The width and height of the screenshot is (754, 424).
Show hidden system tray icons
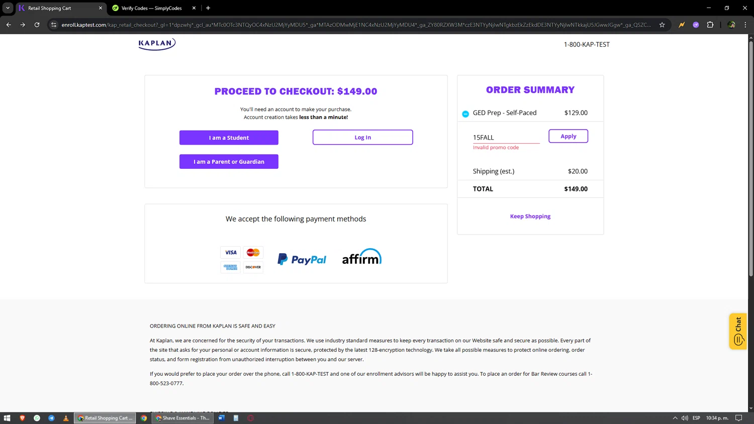point(675,418)
